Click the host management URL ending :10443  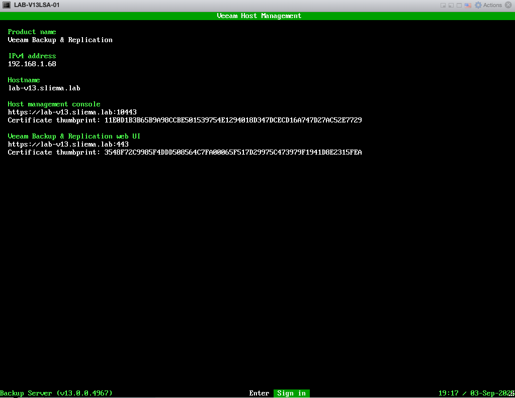pos(72,112)
